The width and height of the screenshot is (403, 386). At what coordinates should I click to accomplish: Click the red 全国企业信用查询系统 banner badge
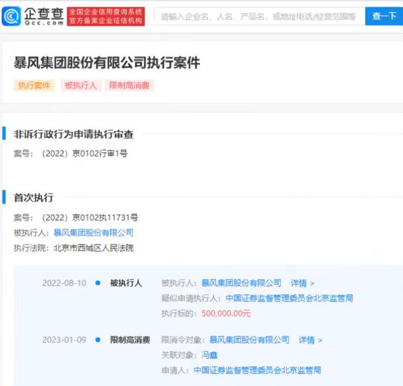click(x=106, y=17)
